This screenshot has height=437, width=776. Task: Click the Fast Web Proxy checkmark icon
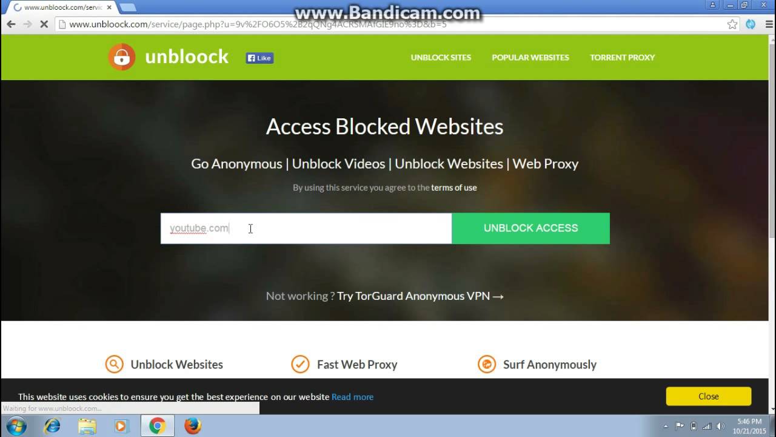click(300, 364)
